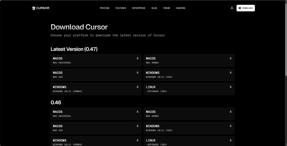This screenshot has height=146, width=287.
Task: Visit the Blog from the top menu
Action: point(154,8)
